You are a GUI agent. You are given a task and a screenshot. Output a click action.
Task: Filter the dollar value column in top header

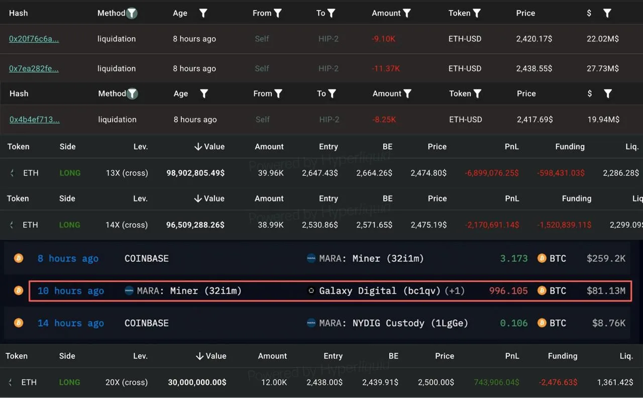pos(607,13)
